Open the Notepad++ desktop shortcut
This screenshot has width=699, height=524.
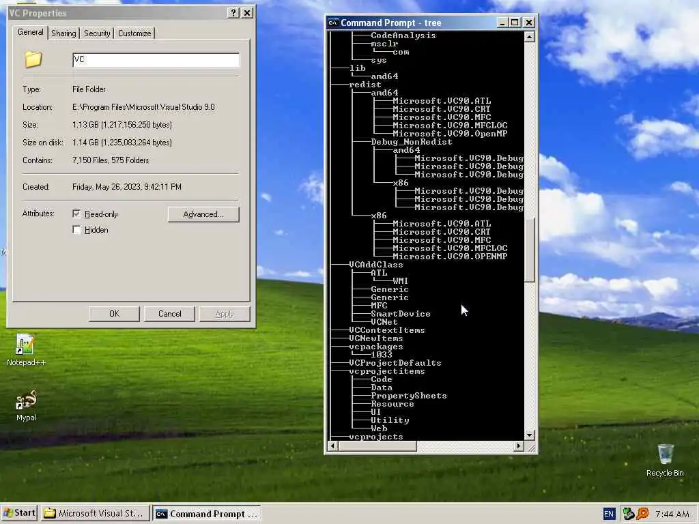(25, 350)
